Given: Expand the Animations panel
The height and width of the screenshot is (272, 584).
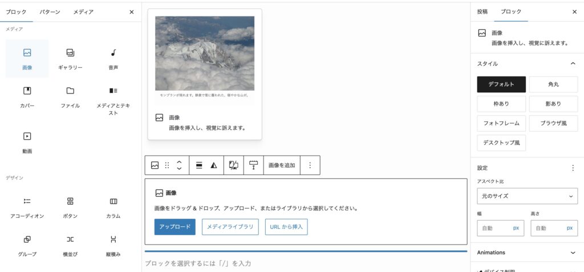Looking at the screenshot, I should [527, 253].
